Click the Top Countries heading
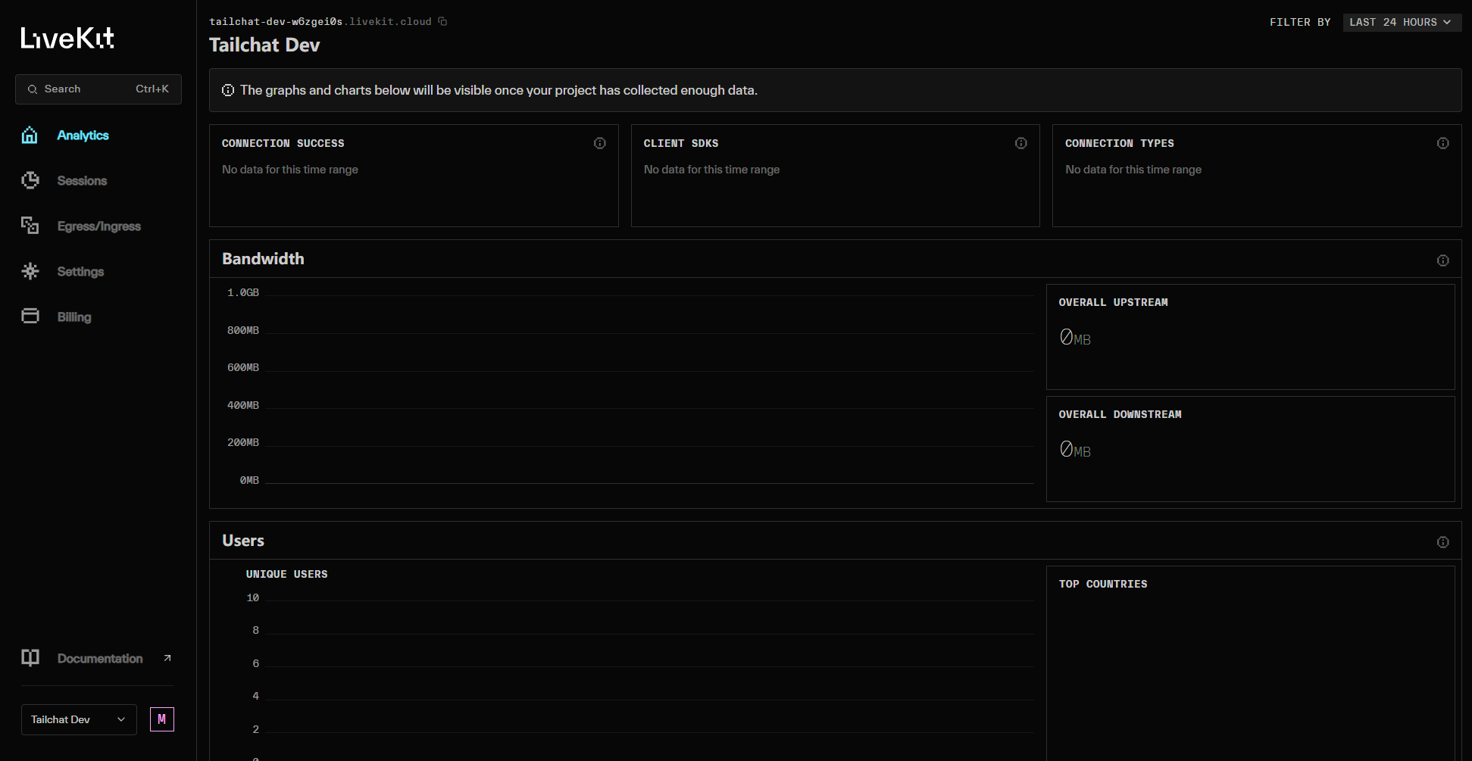 pyautogui.click(x=1103, y=584)
